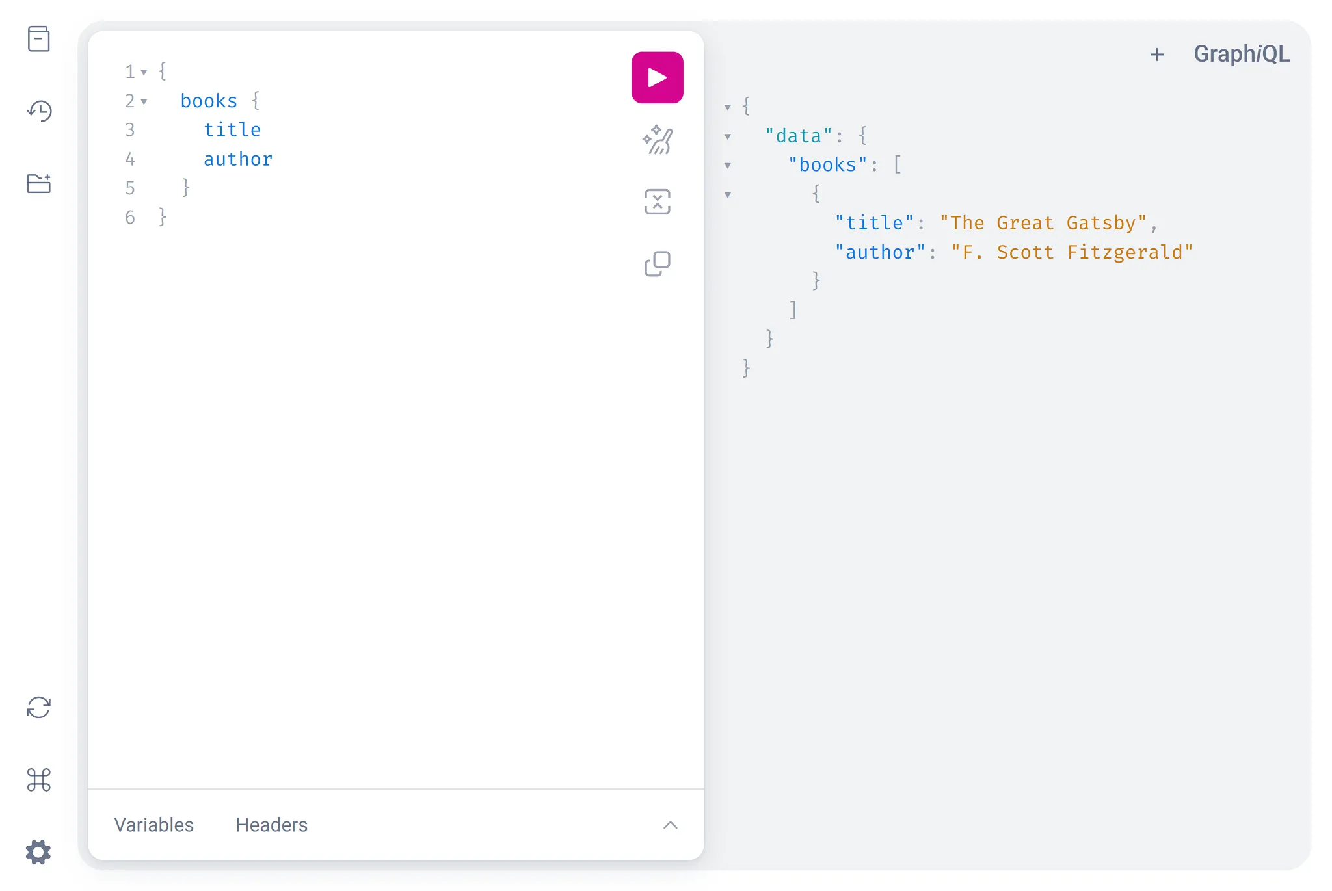Prettify the query using the broom icon
The height and width of the screenshot is (891, 1332).
(x=657, y=140)
